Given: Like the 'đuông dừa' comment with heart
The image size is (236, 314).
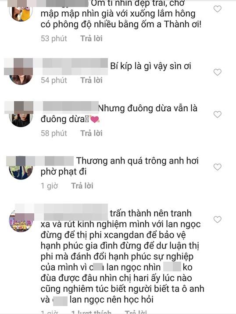Looking at the screenshot, I should (218, 114).
